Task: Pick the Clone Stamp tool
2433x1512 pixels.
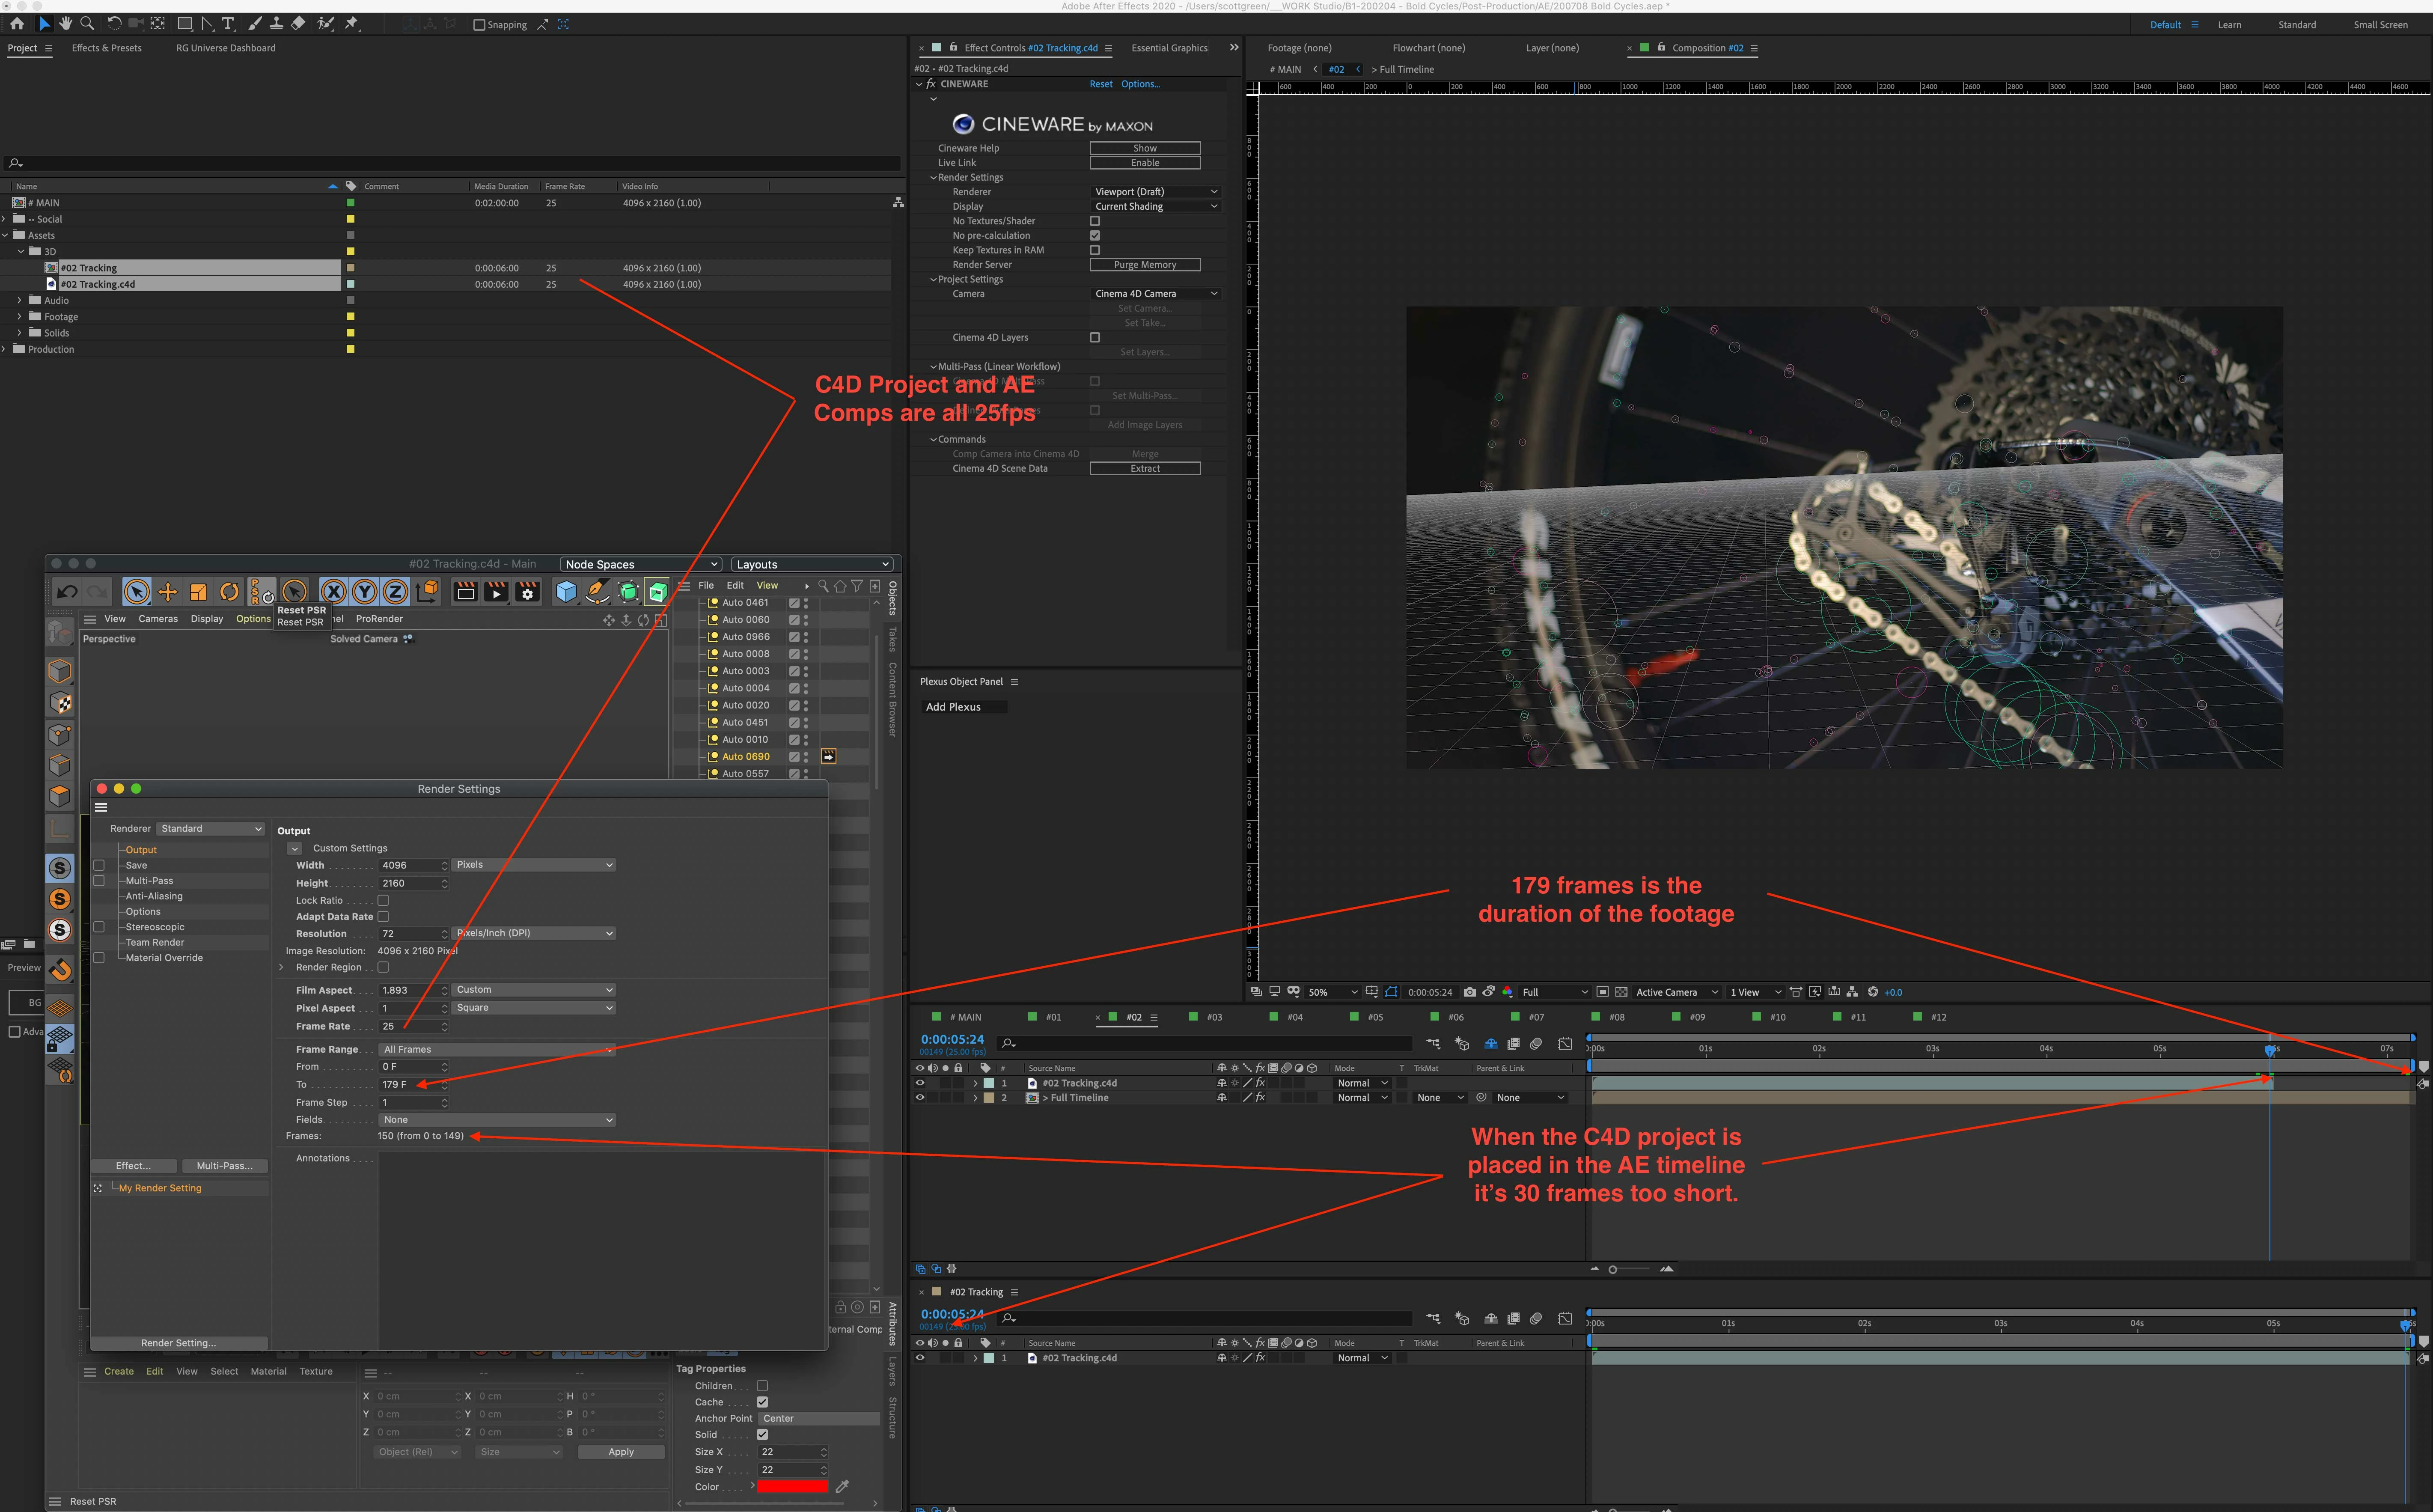Action: click(277, 24)
